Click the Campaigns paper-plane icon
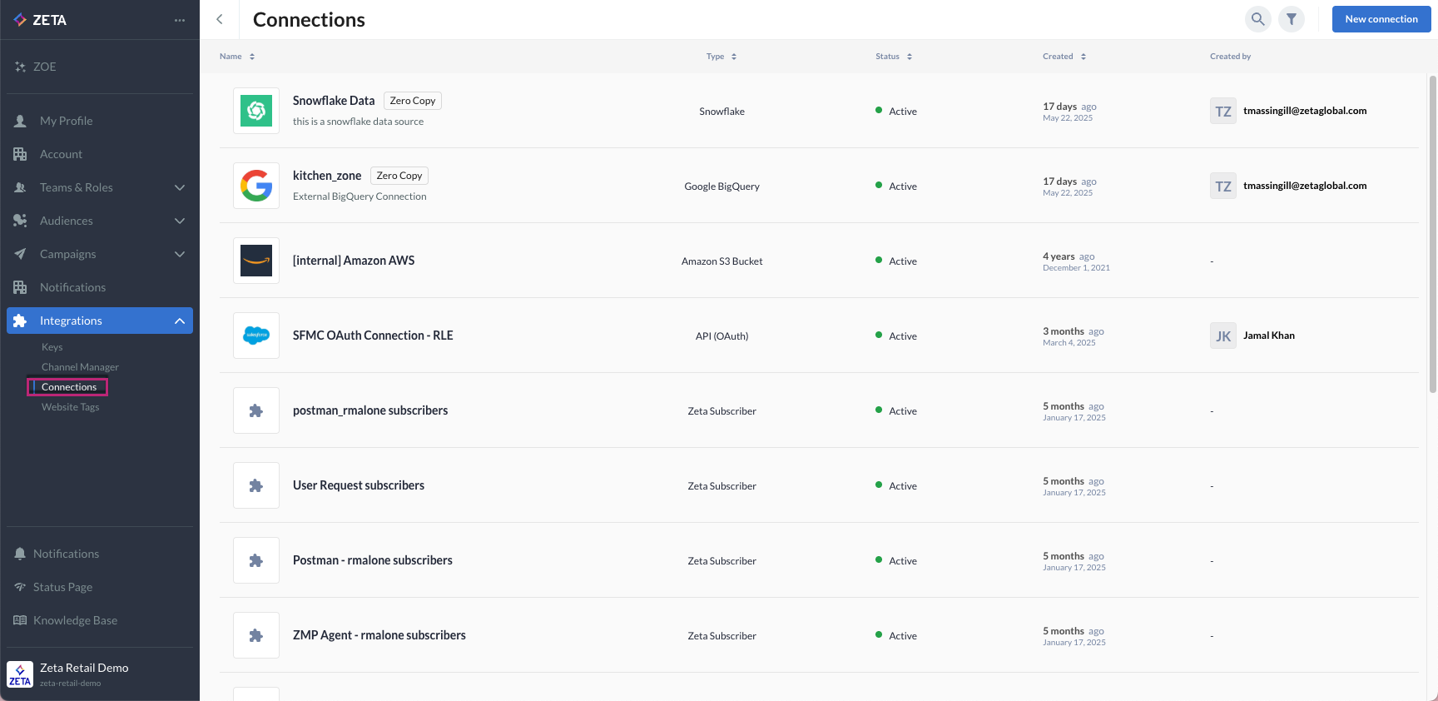 tap(20, 254)
